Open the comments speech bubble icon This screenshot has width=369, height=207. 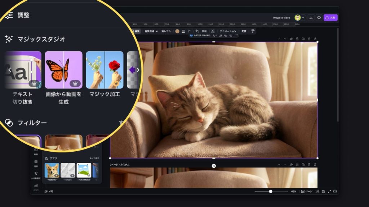click(319, 18)
